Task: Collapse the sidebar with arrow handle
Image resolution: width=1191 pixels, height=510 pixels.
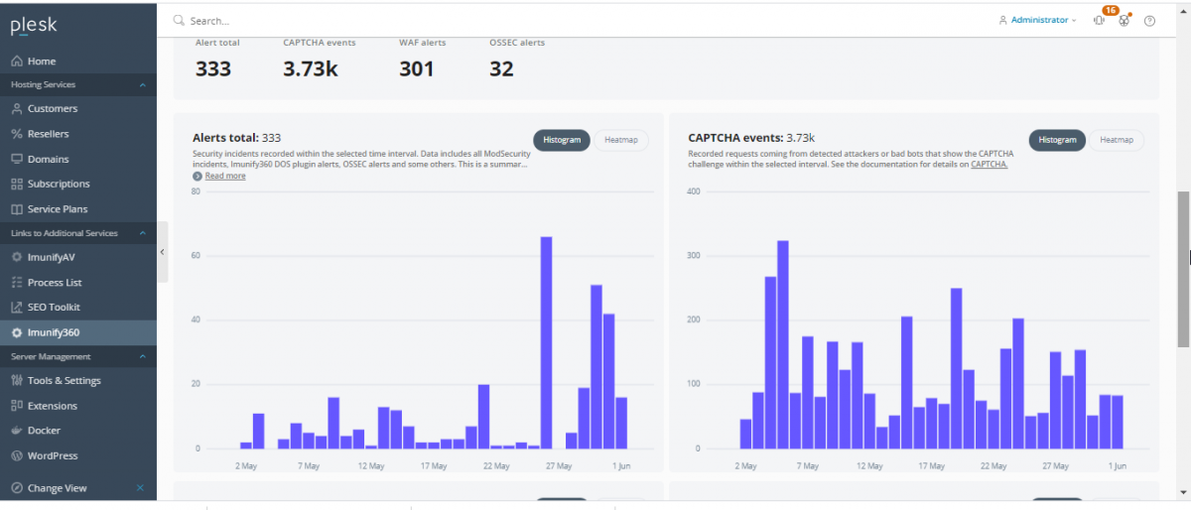Action: [x=163, y=252]
